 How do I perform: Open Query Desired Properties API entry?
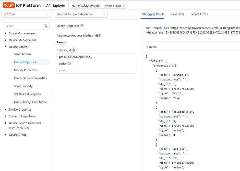pos(30,78)
